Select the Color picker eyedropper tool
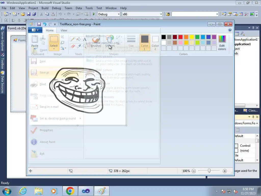The width and height of the screenshot is (261, 196). (79, 46)
